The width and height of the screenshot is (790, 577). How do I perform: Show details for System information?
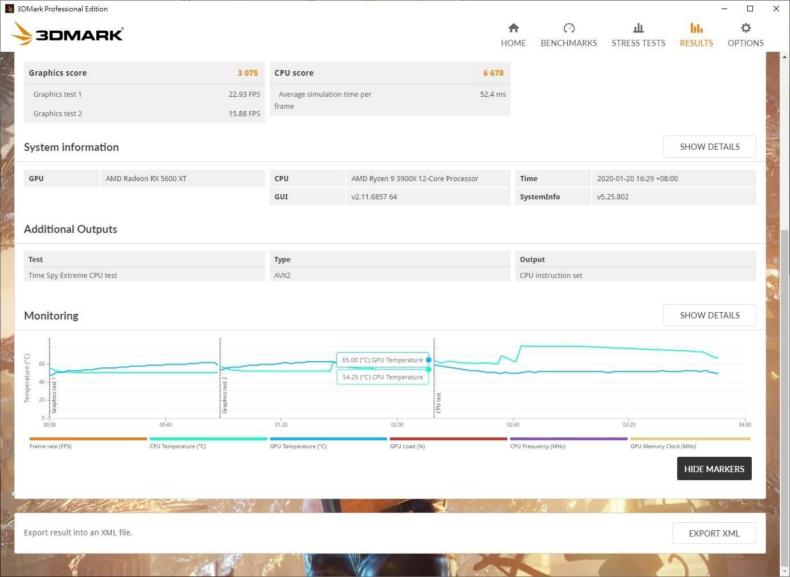tap(710, 146)
